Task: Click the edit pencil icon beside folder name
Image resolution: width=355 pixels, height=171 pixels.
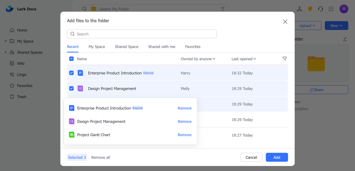Action: 345,39
